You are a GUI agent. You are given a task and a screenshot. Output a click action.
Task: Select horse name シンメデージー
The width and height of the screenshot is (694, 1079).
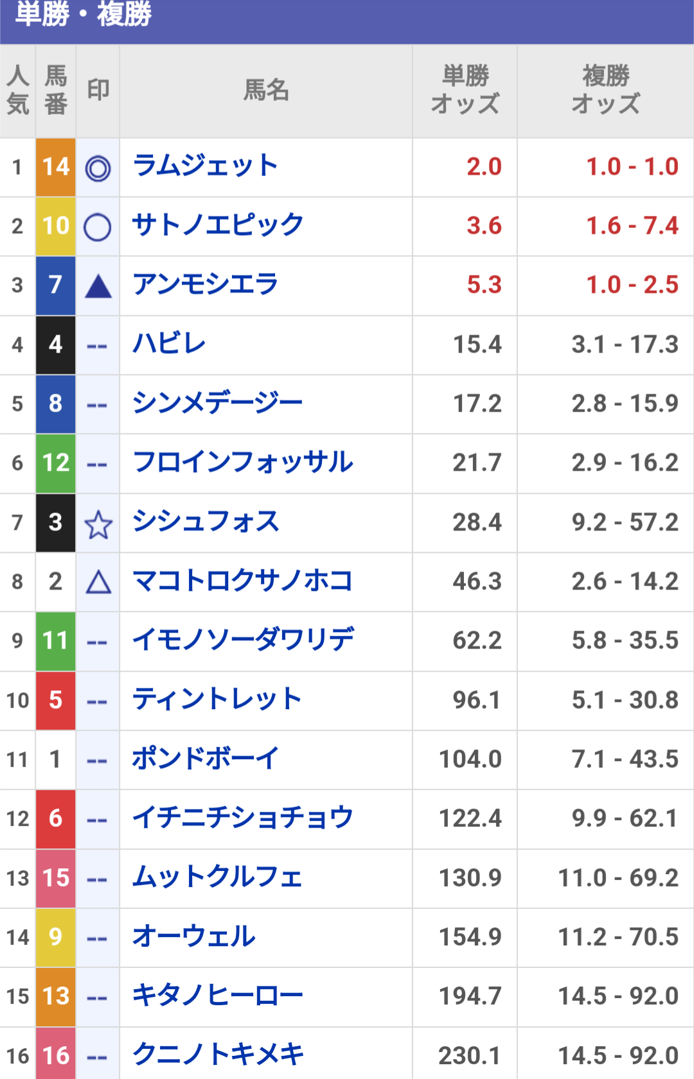[x=218, y=403]
